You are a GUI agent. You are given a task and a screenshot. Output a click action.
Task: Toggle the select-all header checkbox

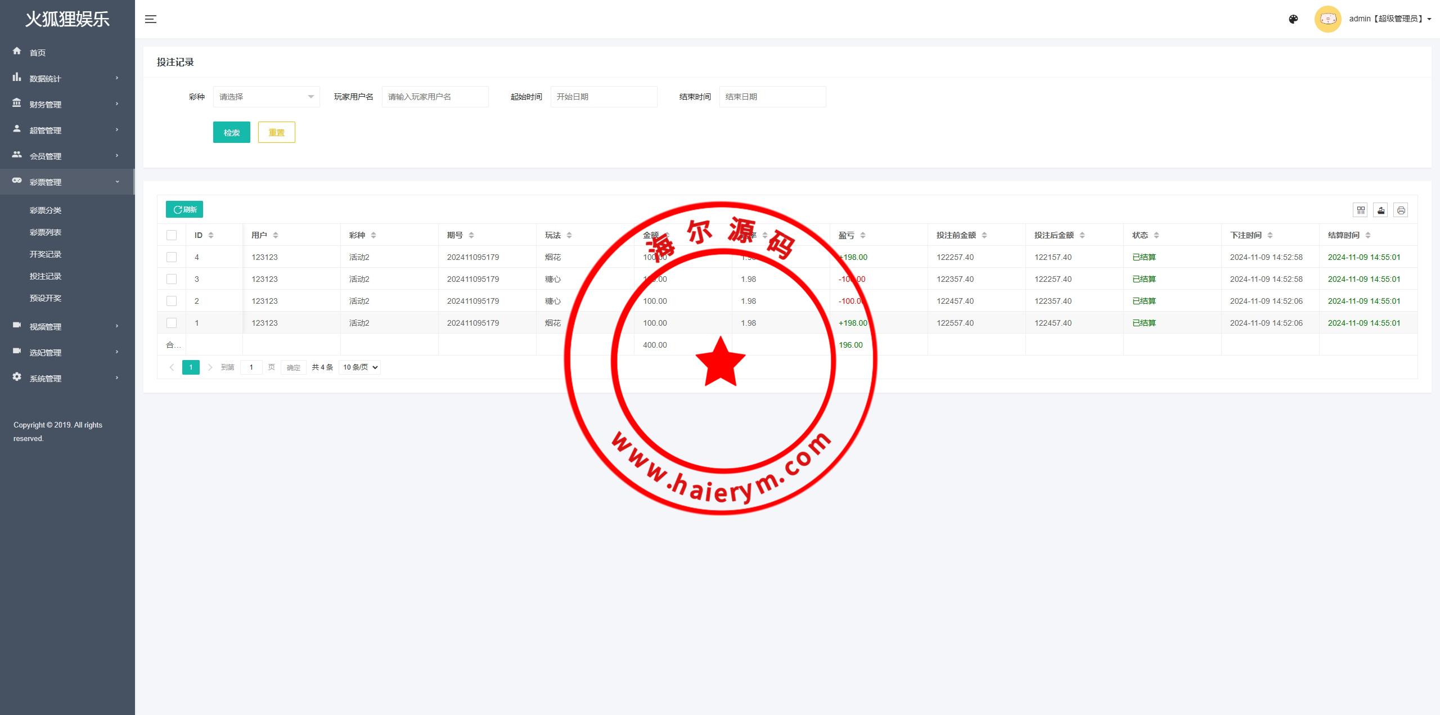(172, 235)
